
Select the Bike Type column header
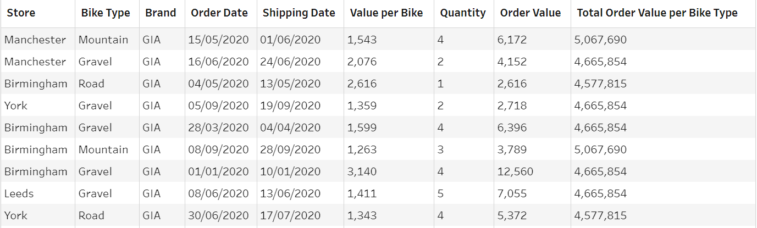pos(106,13)
